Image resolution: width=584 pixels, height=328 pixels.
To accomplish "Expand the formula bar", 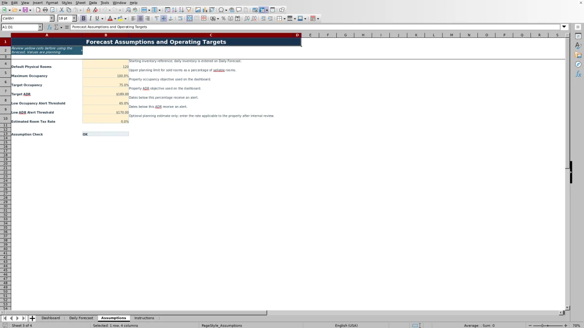I will click(x=565, y=27).
